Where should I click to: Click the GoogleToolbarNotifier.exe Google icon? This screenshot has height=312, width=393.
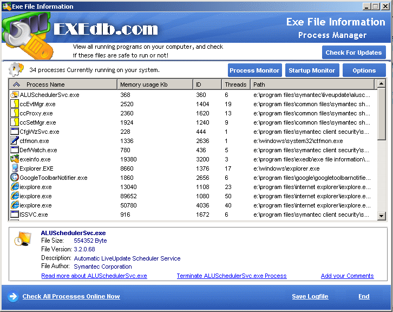15,178
